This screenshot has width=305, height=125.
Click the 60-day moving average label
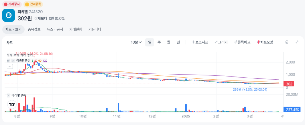tap(40, 61)
